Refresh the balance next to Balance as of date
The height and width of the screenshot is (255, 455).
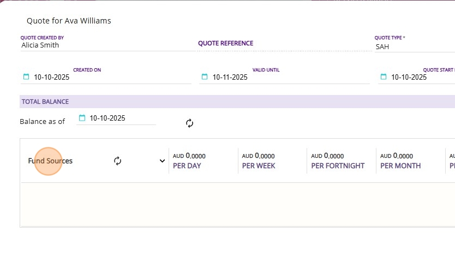(189, 123)
